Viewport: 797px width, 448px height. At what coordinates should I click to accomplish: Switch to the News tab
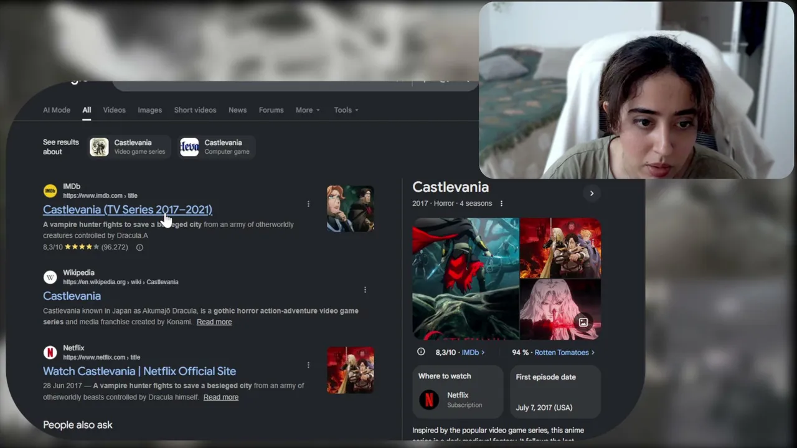[237, 110]
